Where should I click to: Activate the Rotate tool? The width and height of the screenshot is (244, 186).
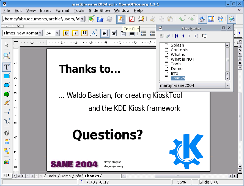click(7, 133)
